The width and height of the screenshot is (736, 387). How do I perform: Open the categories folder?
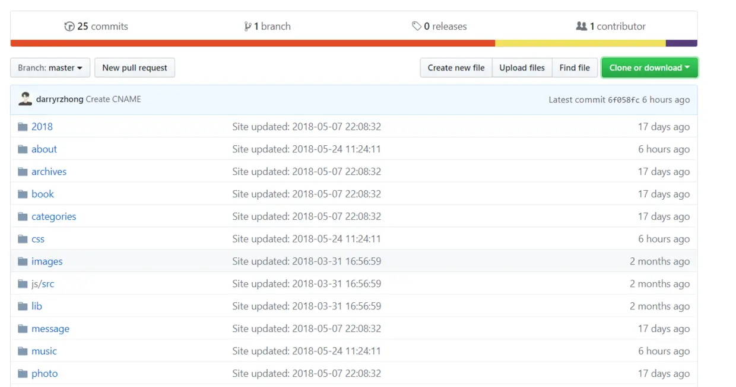click(54, 216)
